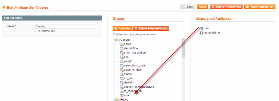Select the visibility attribute label
The image size is (279, 101).
pos(129,83)
